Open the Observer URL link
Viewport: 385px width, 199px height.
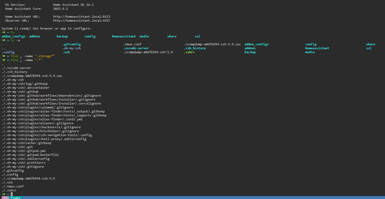tap(82, 20)
